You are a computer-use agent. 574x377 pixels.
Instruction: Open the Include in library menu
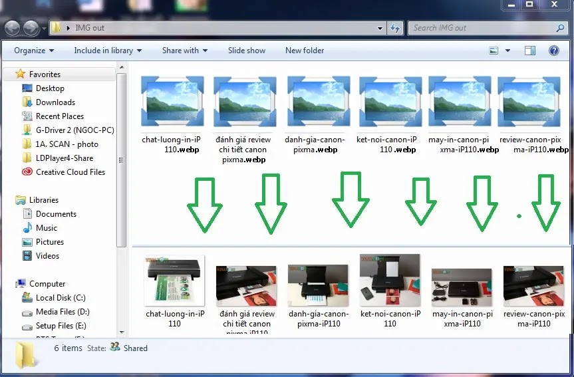tap(108, 51)
